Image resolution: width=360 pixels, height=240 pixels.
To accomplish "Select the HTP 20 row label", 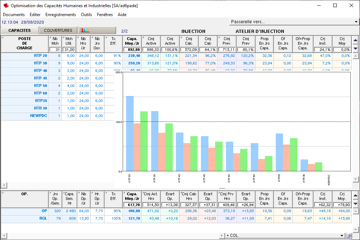I will (x=40, y=56).
